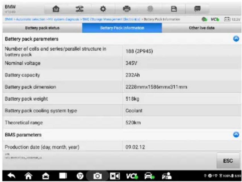Go to Android home screen icon
The height and width of the screenshot is (182, 242).
click(28, 176)
